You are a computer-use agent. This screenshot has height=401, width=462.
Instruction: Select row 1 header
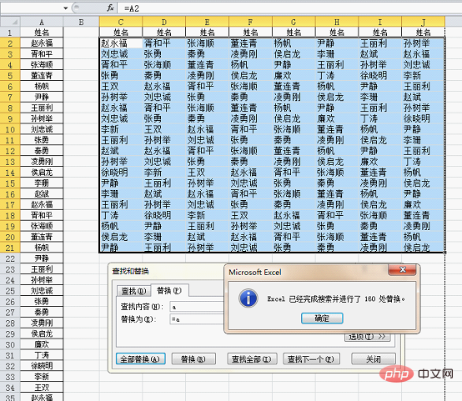(x=10, y=33)
